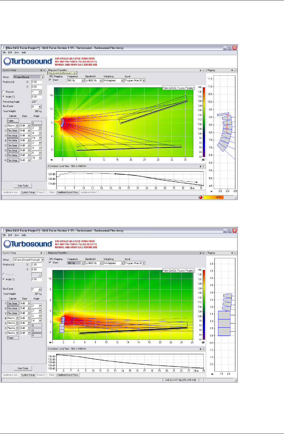The width and height of the screenshot is (284, 434).
Task: Open Edit menu in FFrame (Flown) window
Action: (x=10, y=53)
